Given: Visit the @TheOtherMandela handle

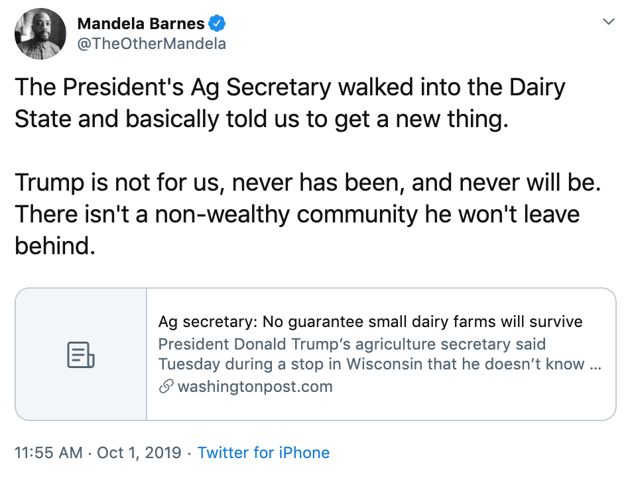Looking at the screenshot, I should click(152, 44).
